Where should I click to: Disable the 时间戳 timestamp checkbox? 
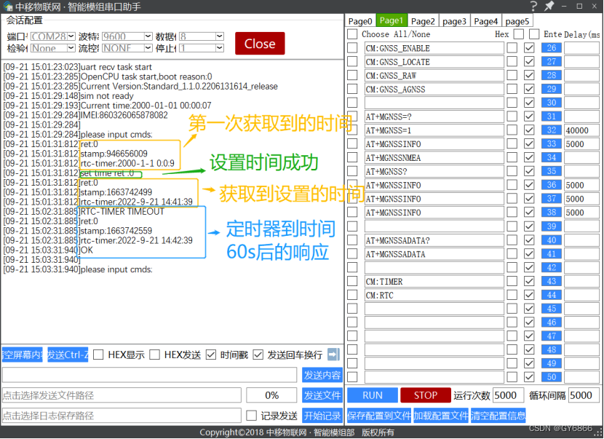211,355
